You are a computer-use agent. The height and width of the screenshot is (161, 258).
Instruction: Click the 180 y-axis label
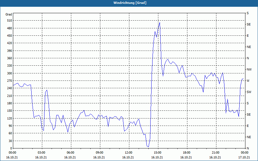click(x=9, y=103)
